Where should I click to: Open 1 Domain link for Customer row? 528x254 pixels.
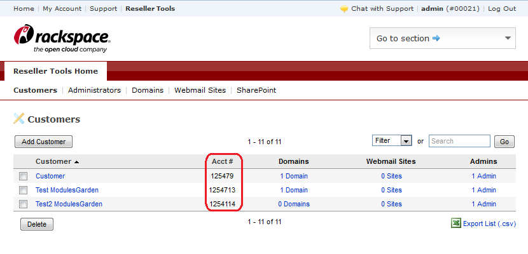(294, 176)
